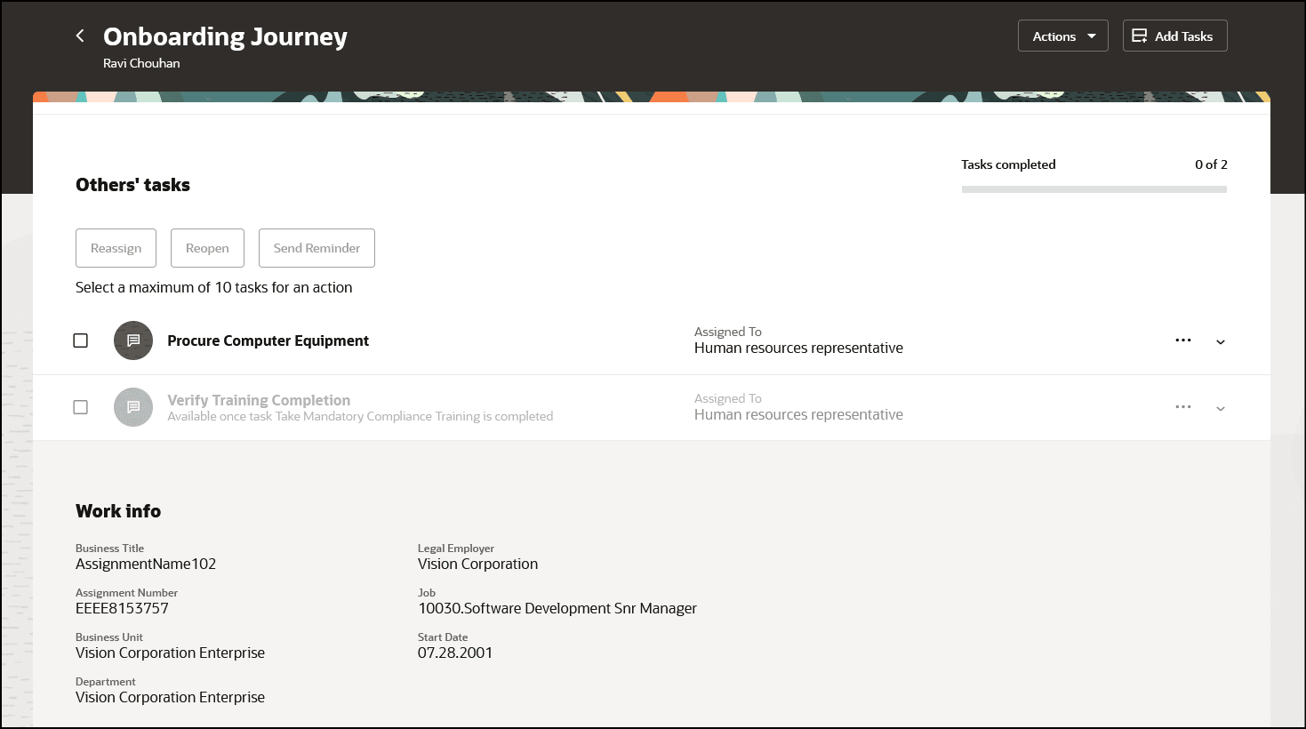The image size is (1306, 729).
Task: Click the Take Mandatory Compliance Training availability note
Action: coord(360,416)
